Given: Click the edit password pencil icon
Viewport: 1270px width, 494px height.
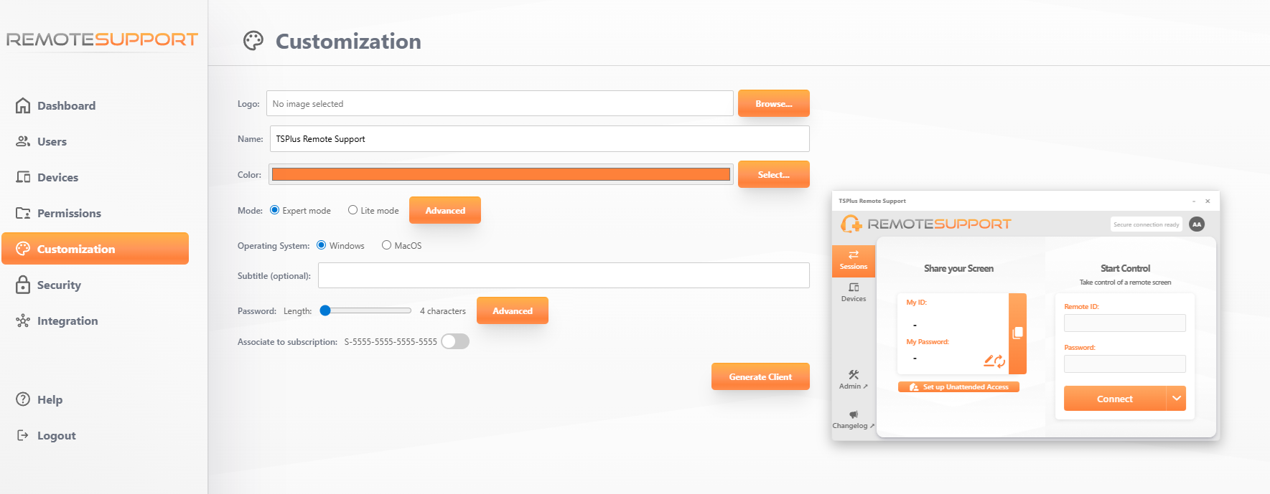Looking at the screenshot, I should 989,361.
